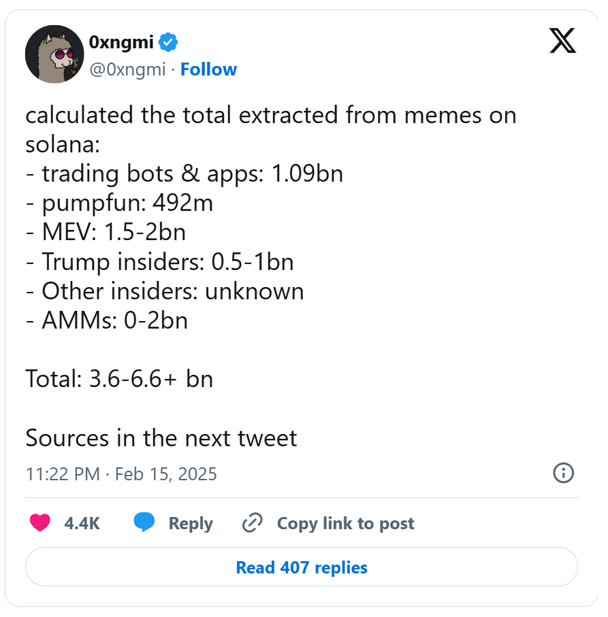Open the Read 407 replies button

302,567
